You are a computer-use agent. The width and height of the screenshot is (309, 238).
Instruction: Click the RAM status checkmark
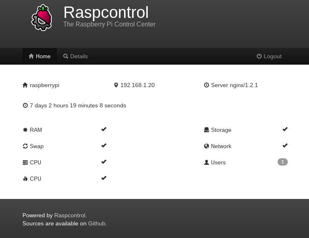point(104,129)
